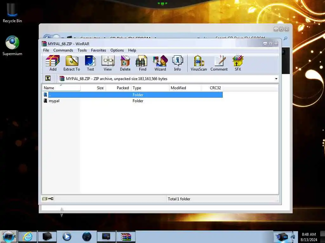This screenshot has width=325, height=243.
Task: Click the Add toolbar icon
Action: coord(53,63)
